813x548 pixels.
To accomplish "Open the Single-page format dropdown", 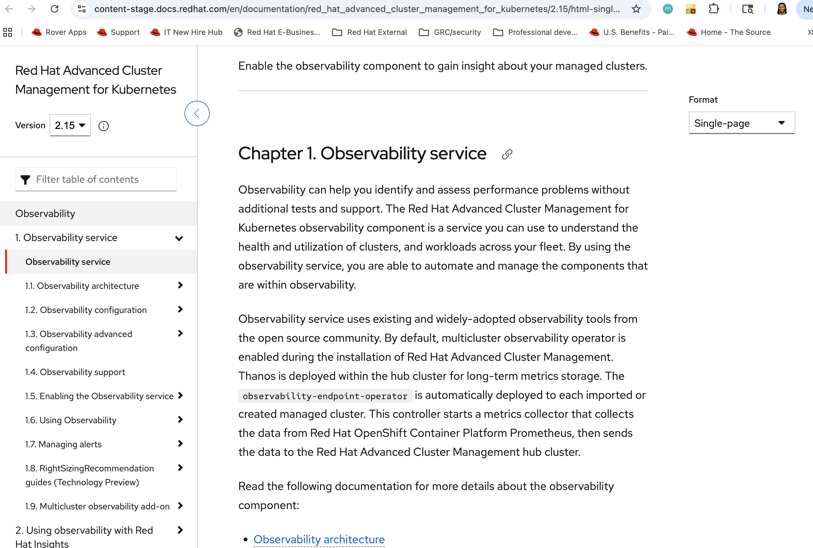I will [x=741, y=123].
